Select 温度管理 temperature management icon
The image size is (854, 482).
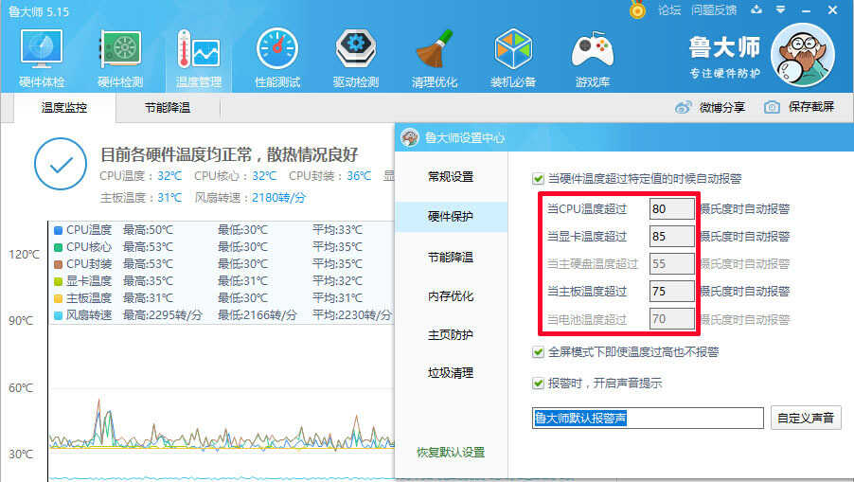point(198,49)
